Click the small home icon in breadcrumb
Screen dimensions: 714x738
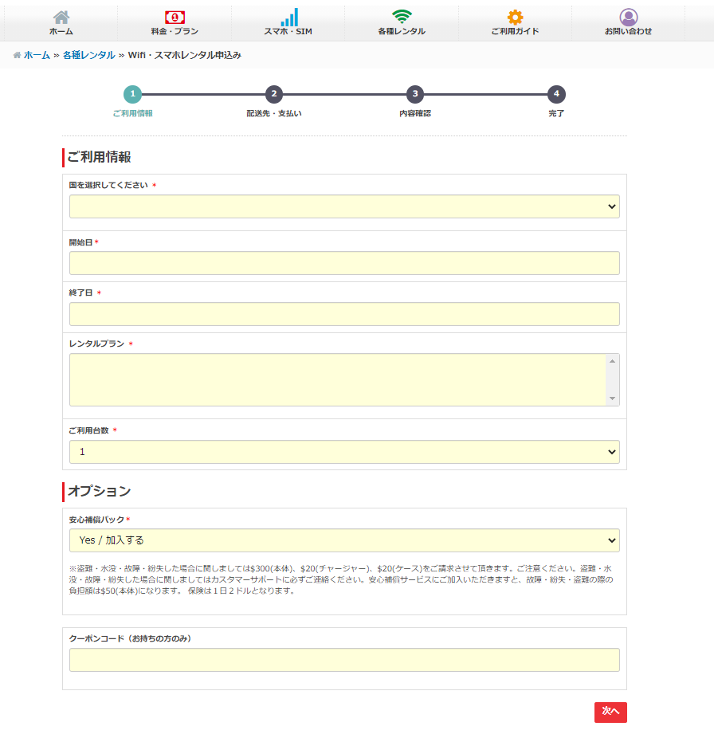tap(17, 55)
